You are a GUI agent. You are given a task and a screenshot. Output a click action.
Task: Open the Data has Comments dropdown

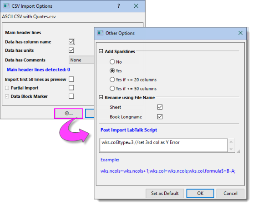[x=81, y=60]
